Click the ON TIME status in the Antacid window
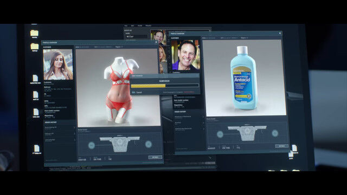 (x=226, y=148)
